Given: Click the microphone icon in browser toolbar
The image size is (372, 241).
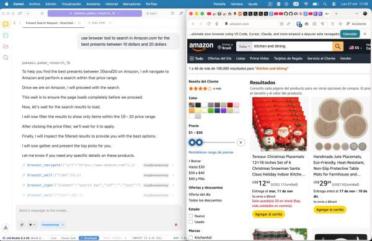Looking at the screenshot, I should click(x=216, y=24).
